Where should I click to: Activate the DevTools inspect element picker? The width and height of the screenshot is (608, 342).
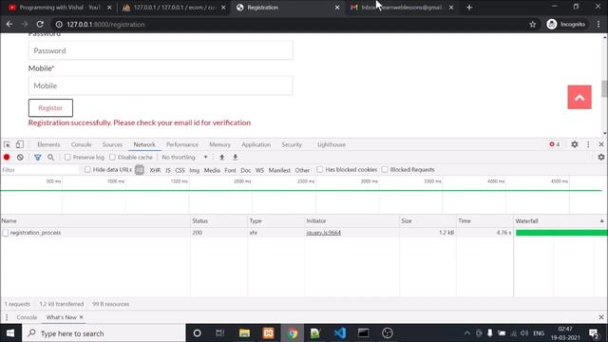coord(7,144)
